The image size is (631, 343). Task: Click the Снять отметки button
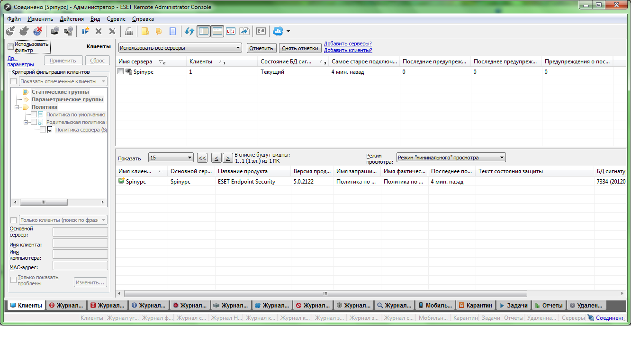(300, 48)
